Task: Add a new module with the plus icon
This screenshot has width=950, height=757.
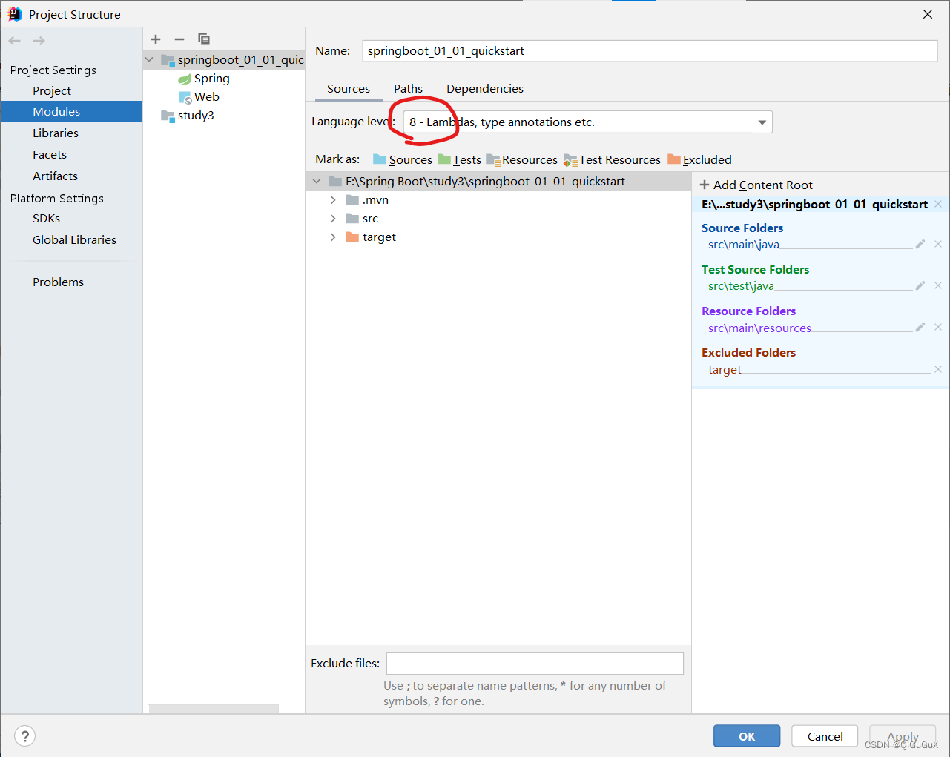Action: (x=155, y=39)
